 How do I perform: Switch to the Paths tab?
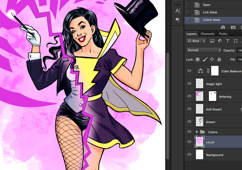tap(223, 34)
